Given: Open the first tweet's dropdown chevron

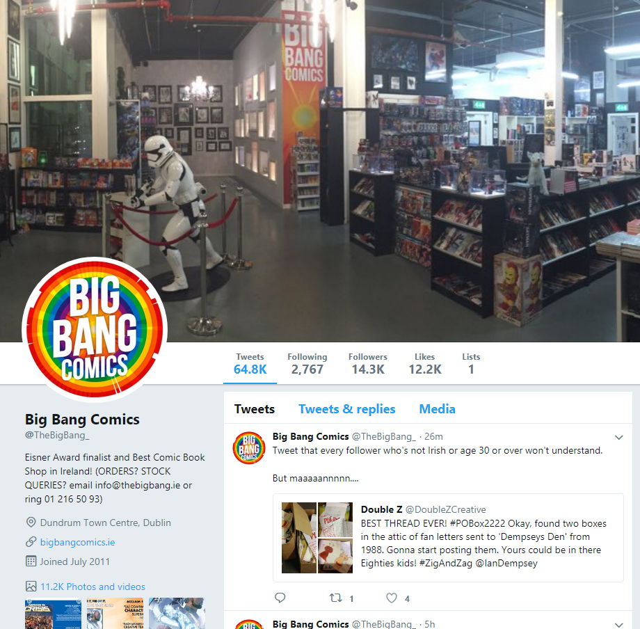Looking at the screenshot, I should (x=618, y=438).
